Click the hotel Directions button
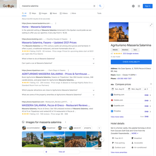 [x=125, y=50]
